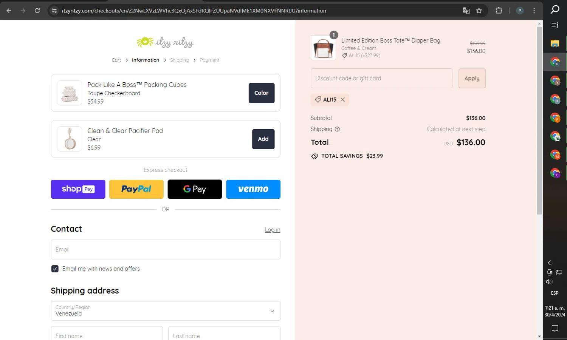Check out with Venmo

coord(253,189)
